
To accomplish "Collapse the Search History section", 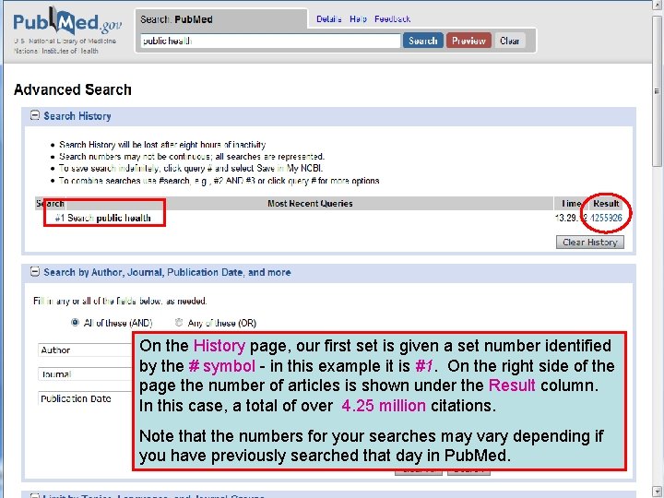I will pos(35,115).
